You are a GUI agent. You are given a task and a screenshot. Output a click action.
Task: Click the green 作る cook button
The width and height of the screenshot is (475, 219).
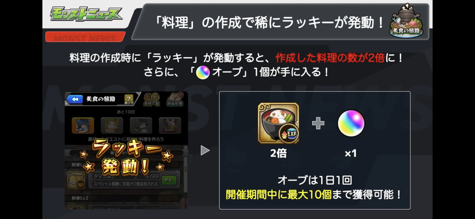coord(169,180)
